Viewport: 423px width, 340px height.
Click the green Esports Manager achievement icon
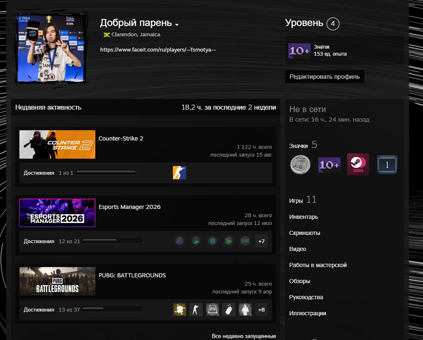[229, 241]
